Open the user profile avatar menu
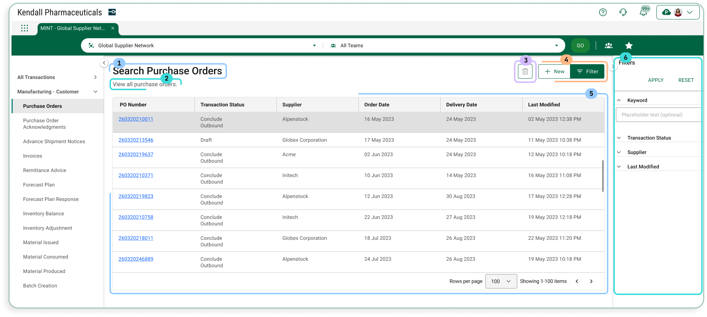This screenshot has height=317, width=707. click(x=678, y=12)
